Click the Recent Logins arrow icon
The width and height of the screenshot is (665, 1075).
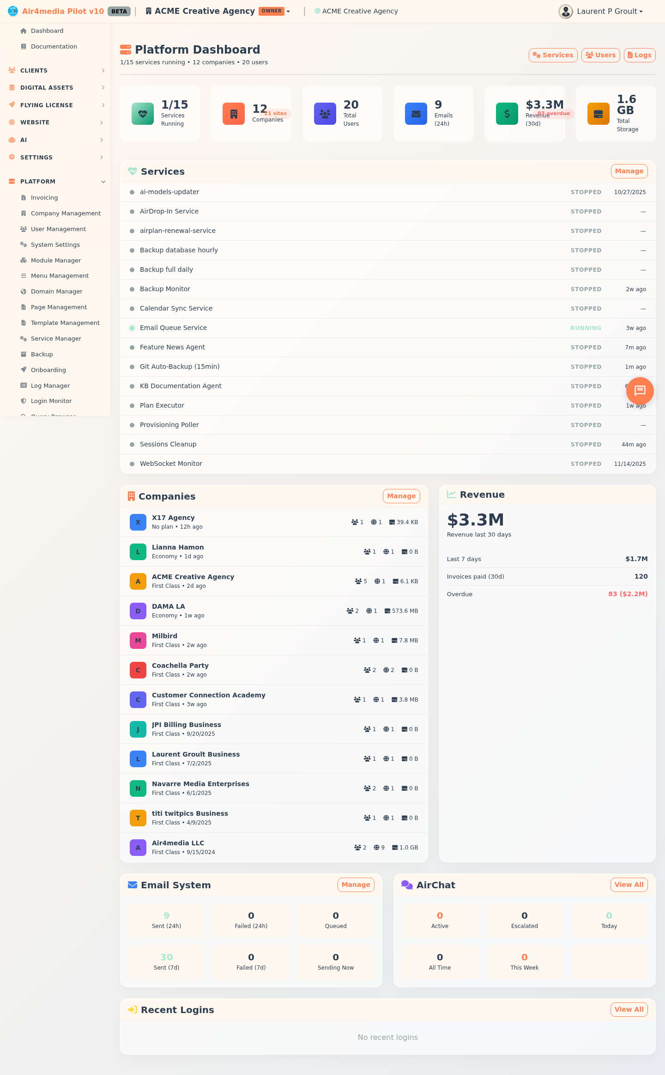coord(133,1010)
